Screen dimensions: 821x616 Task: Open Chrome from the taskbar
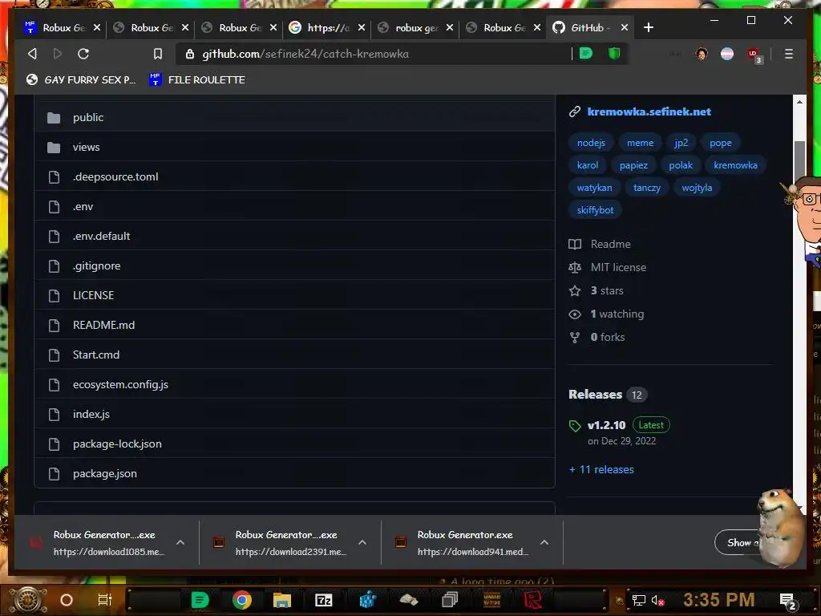pos(241,600)
